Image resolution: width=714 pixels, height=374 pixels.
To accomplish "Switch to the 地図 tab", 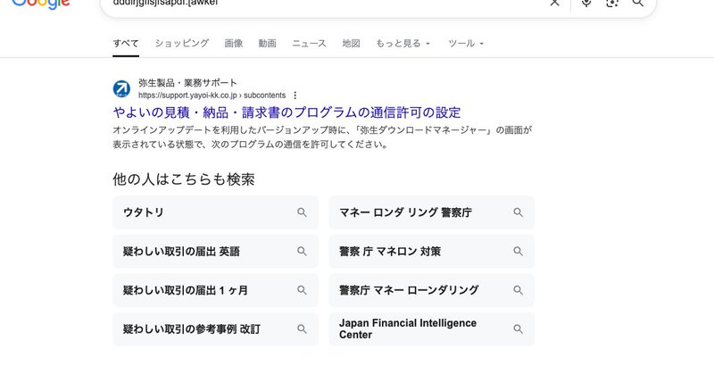I will (351, 43).
